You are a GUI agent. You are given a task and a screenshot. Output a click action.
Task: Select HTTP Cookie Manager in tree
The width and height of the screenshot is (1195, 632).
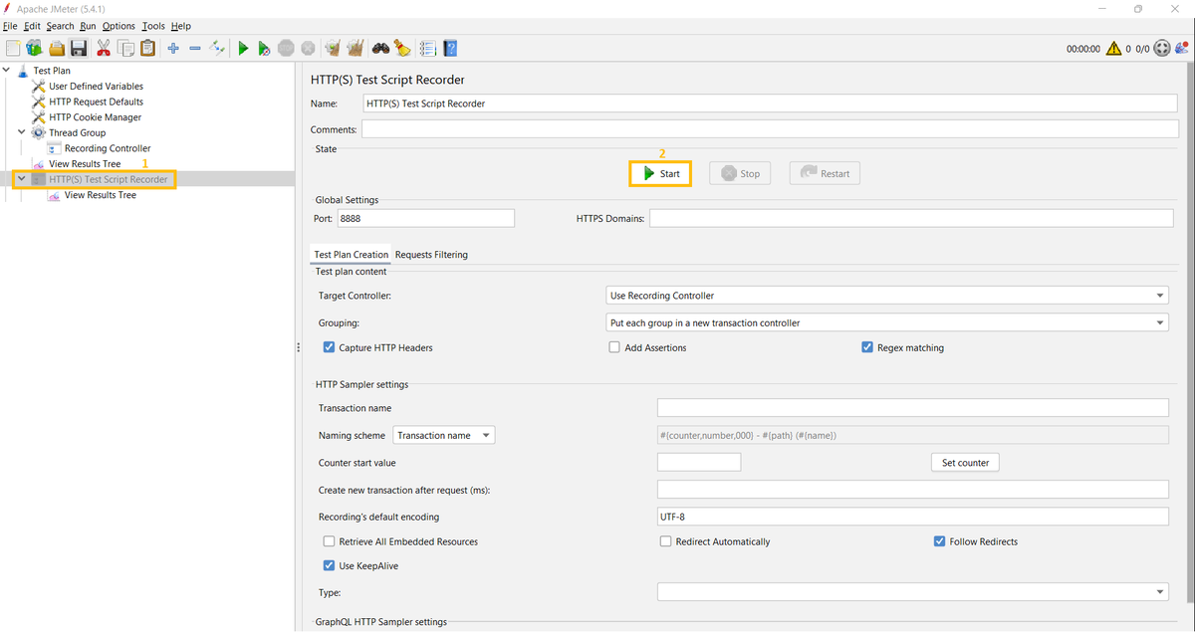[95, 117]
